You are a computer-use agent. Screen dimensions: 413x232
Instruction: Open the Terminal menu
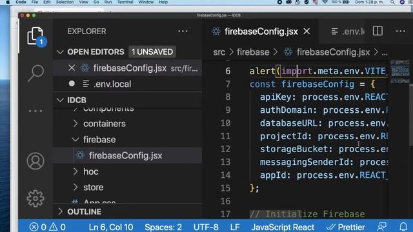coord(125,2)
